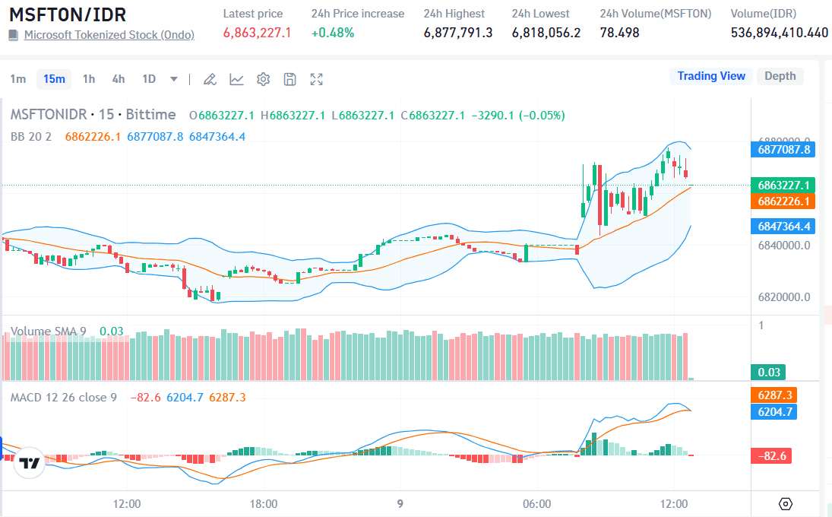Open the BB 20 2 indicator legend
Screen dimensions: 832x517
(31, 137)
